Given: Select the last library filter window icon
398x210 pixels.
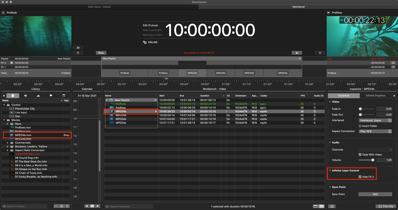Looking at the screenshot, I should [64, 96].
